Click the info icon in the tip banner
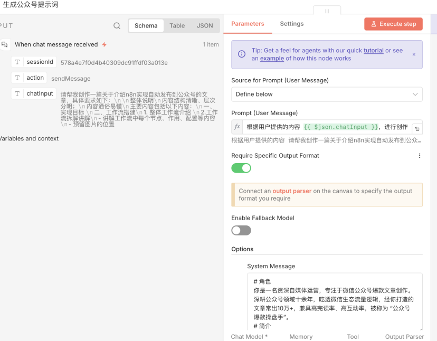The height and width of the screenshot is (341, 437). [x=241, y=54]
